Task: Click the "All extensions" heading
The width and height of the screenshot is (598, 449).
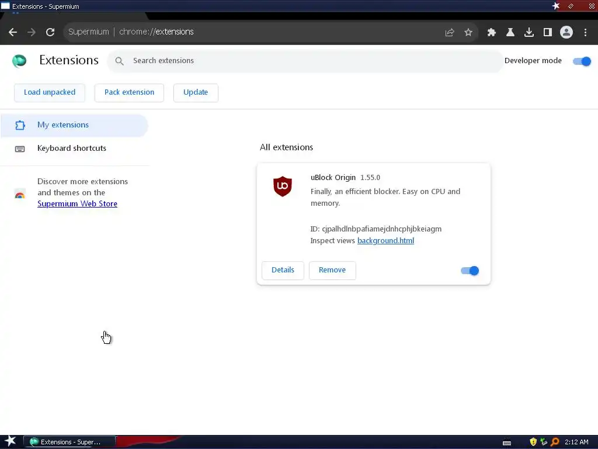Action: [x=286, y=147]
